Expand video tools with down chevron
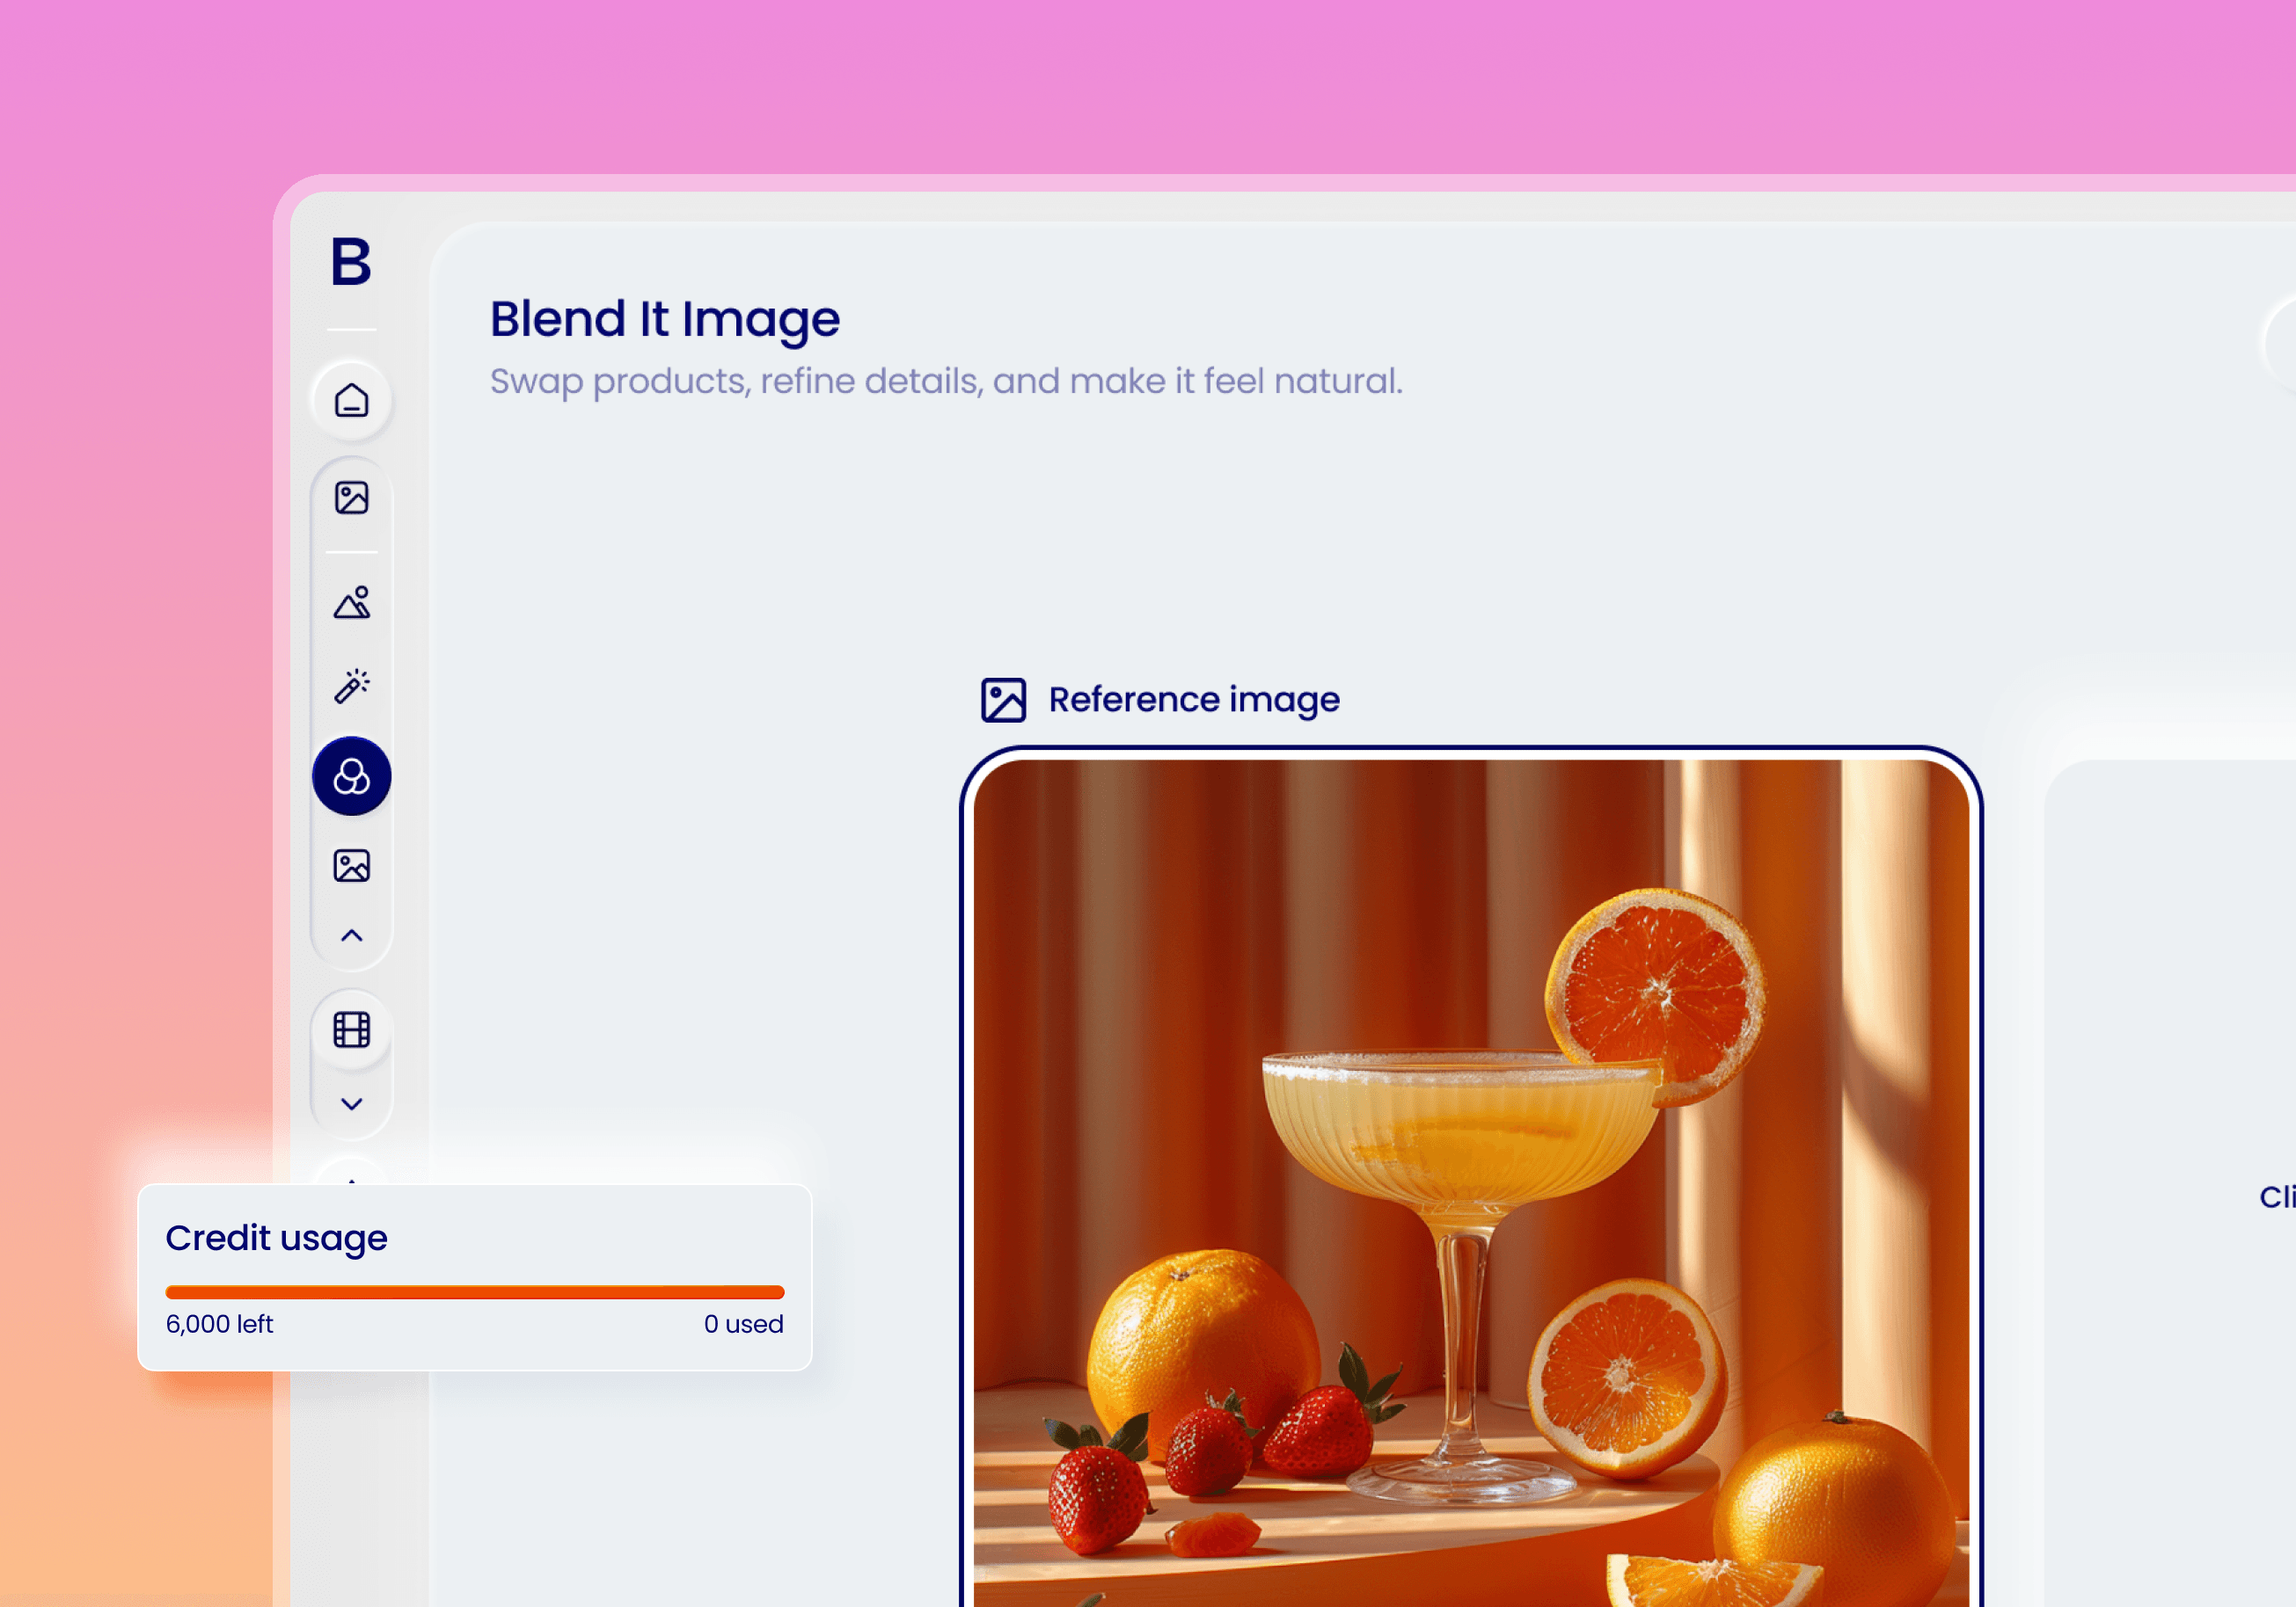The image size is (2296, 1607). pyautogui.click(x=351, y=1104)
